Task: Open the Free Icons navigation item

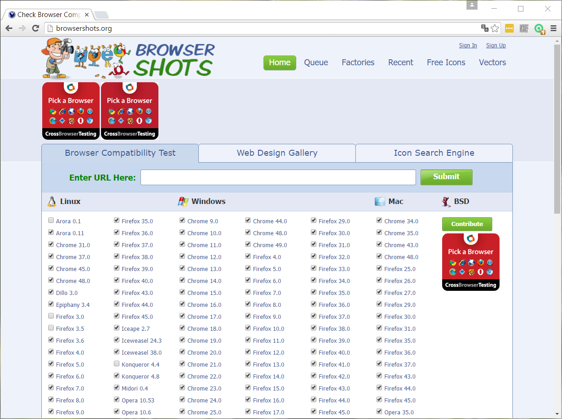Action: (446, 62)
